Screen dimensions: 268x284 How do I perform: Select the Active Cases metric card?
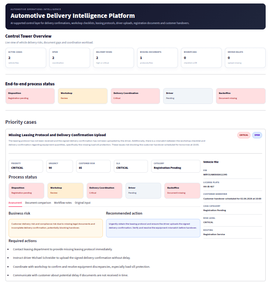point(26,58)
